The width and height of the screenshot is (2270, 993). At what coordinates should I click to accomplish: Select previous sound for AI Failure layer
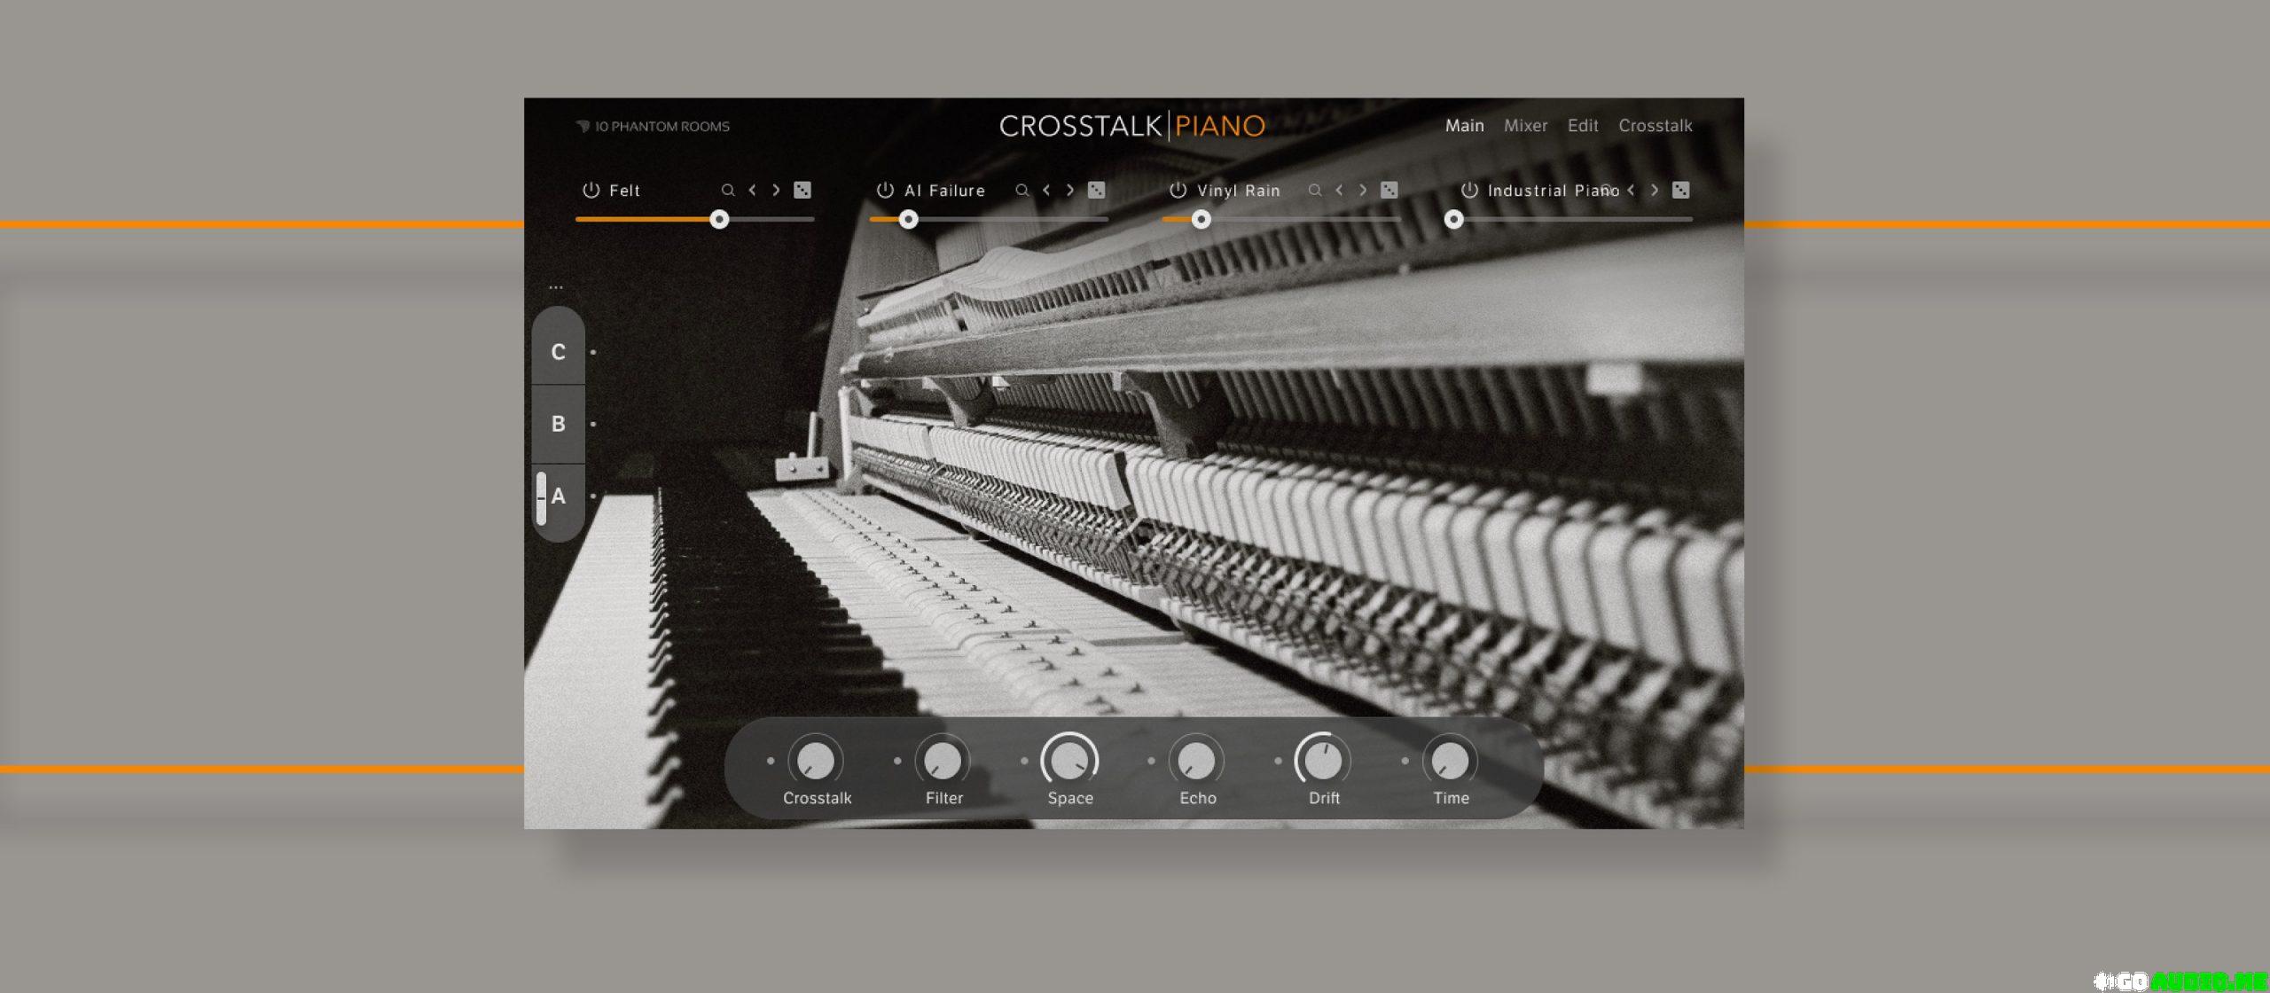(x=1046, y=190)
